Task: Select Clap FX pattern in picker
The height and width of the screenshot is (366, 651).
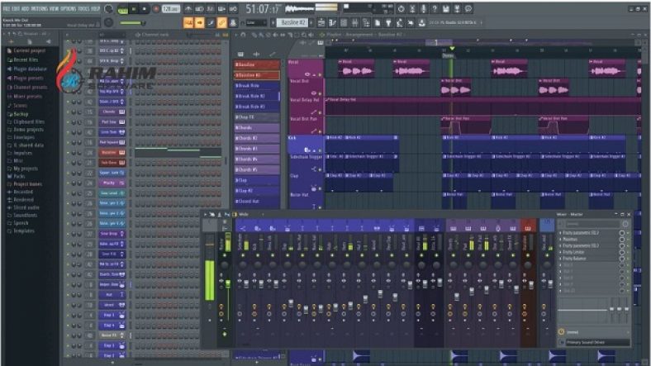Action: pyautogui.click(x=257, y=117)
